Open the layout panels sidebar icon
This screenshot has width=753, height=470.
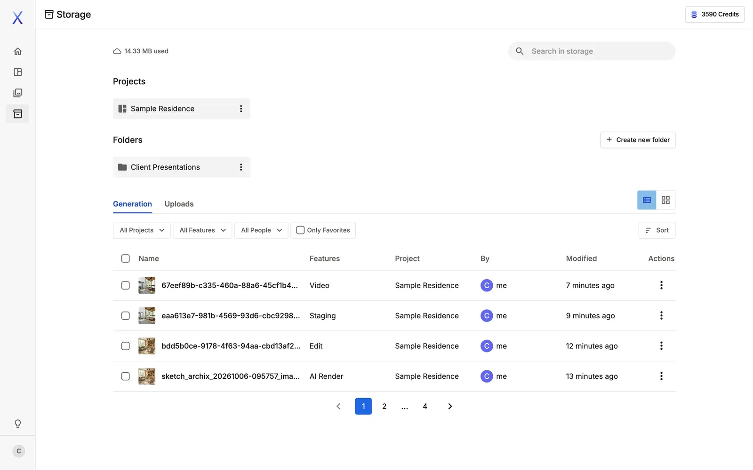[x=18, y=72]
